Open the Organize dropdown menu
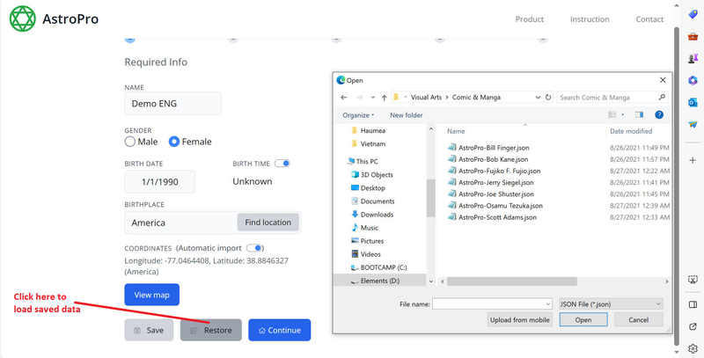Screen dimensions: 704x358 pos(358,115)
